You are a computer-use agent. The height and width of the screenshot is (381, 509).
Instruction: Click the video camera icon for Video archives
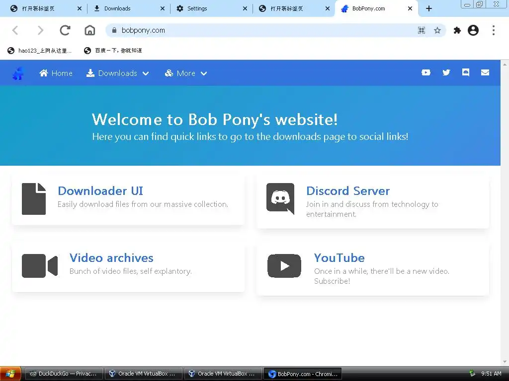click(x=40, y=266)
